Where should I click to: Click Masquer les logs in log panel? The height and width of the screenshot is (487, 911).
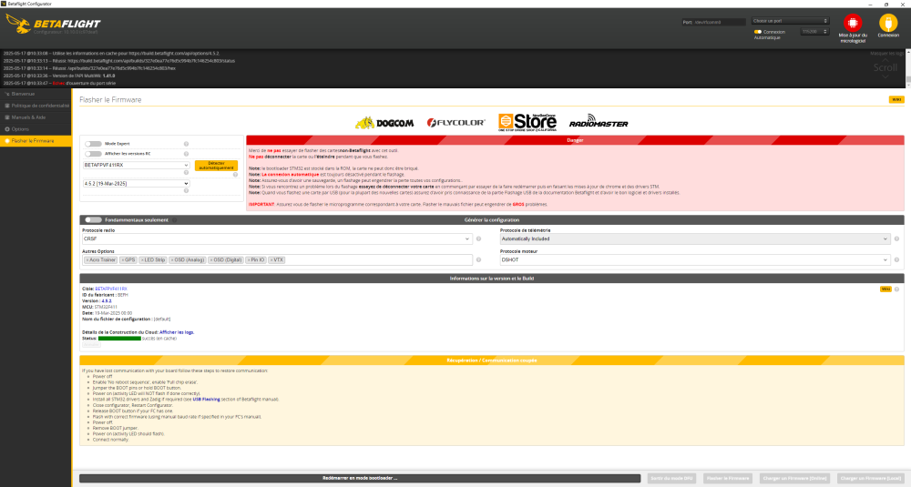[x=886, y=54]
